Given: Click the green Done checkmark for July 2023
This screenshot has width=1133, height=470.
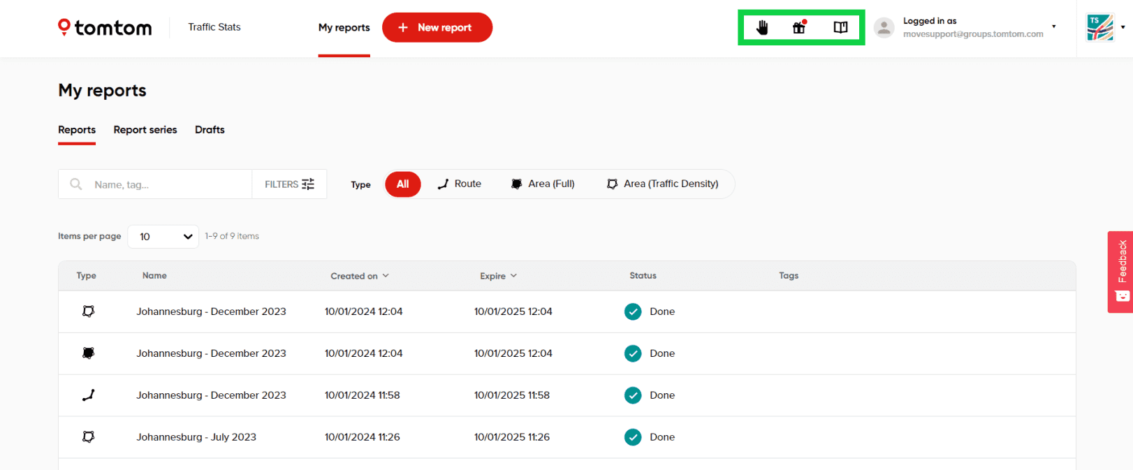Looking at the screenshot, I should tap(633, 437).
